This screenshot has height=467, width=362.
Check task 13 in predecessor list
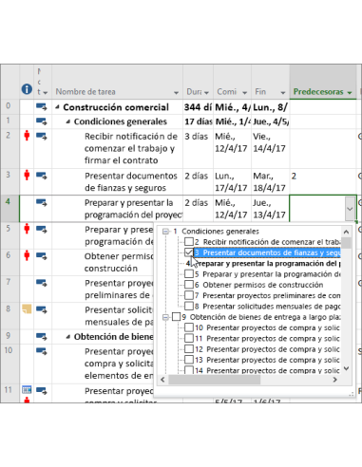pyautogui.click(x=189, y=360)
